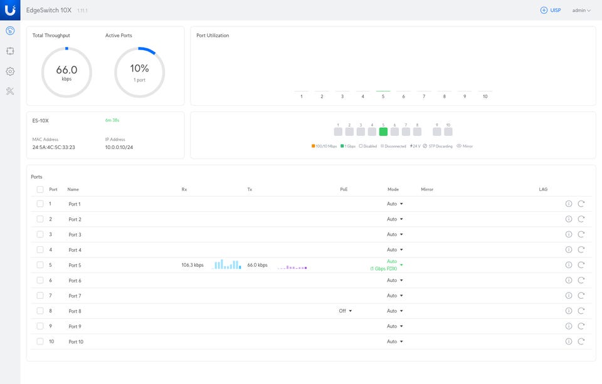Show info for Port 10

(x=569, y=341)
